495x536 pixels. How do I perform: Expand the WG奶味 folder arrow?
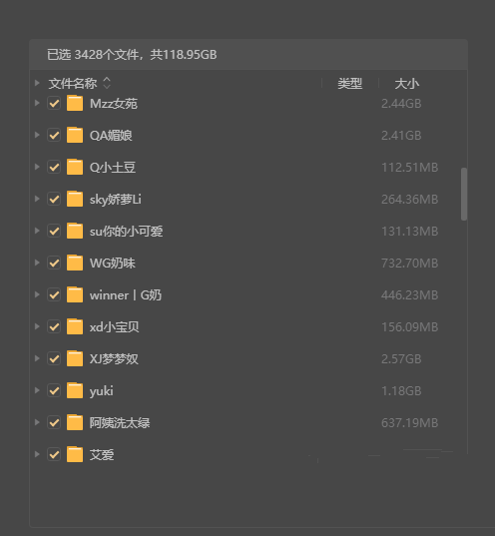[x=37, y=263]
